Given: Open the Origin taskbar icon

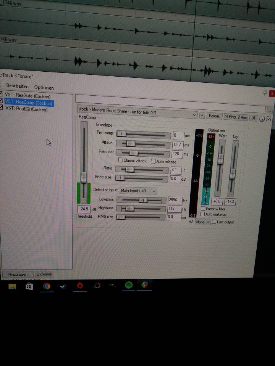Looking at the screenshot, I should 80,286.
